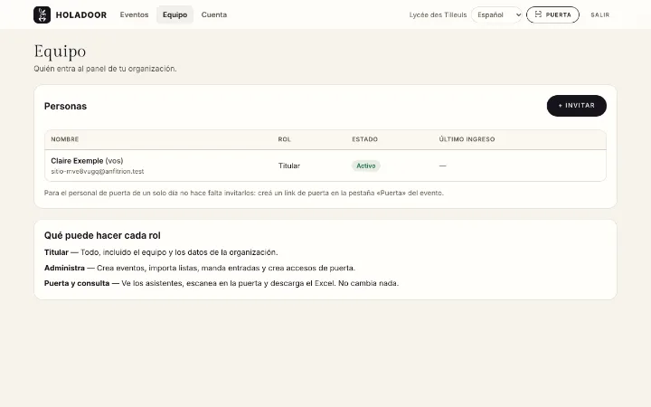Log out with the Salir link
Image resolution: width=651 pixels, height=407 pixels.
coord(600,15)
